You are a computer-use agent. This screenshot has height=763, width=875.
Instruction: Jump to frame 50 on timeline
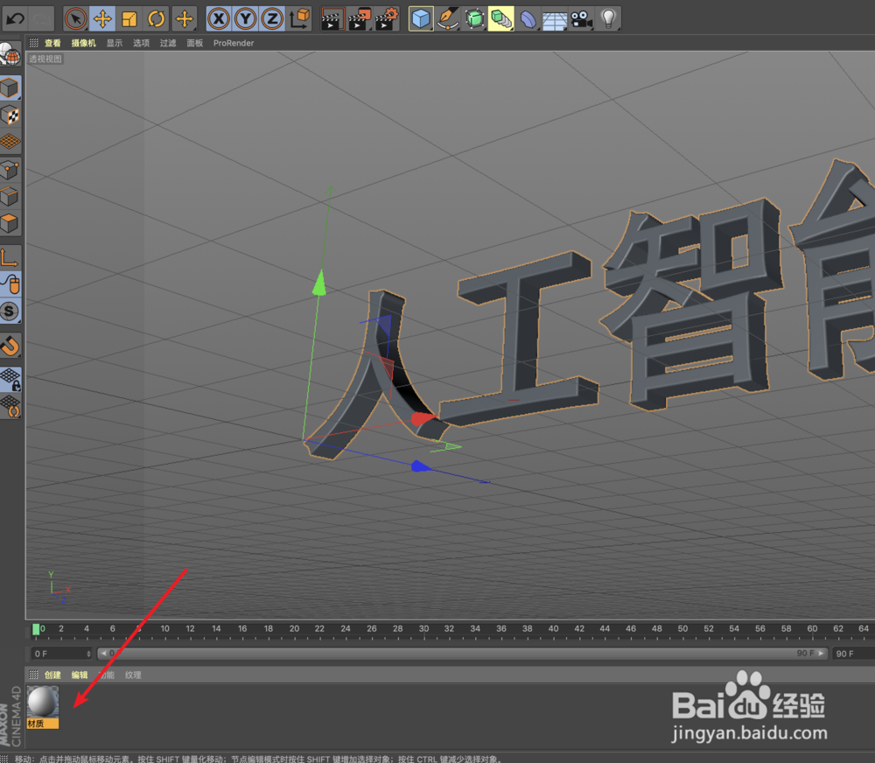pyautogui.click(x=682, y=628)
